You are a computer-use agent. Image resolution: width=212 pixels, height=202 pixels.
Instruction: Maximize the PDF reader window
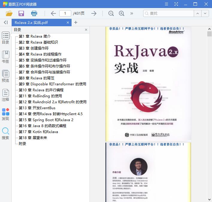(x=195, y=4)
